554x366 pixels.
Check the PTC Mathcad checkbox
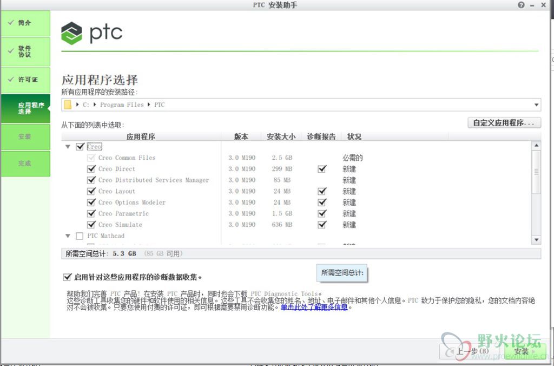80,236
